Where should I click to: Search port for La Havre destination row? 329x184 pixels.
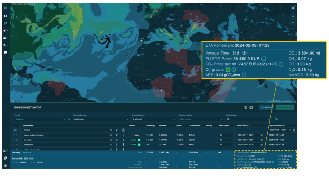click(111, 140)
